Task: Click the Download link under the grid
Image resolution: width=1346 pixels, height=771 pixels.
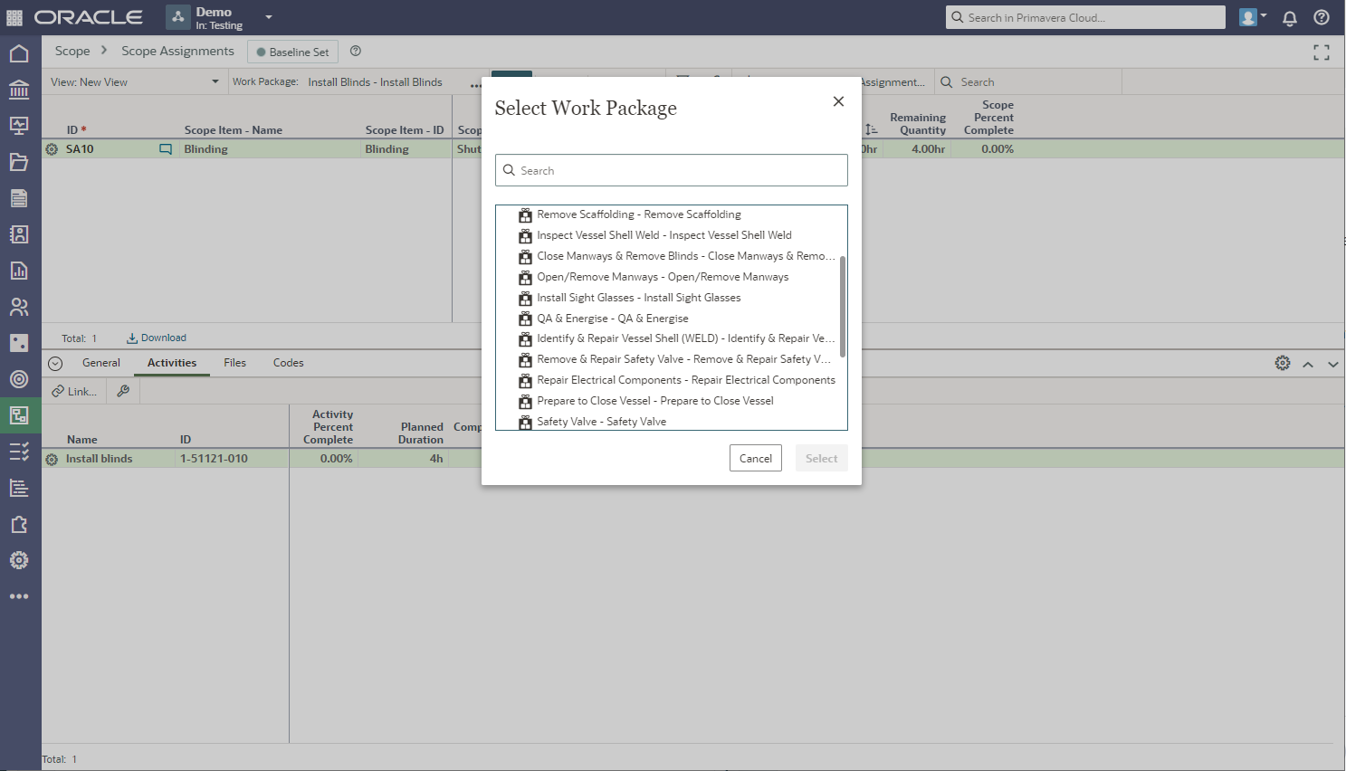Action: point(156,338)
